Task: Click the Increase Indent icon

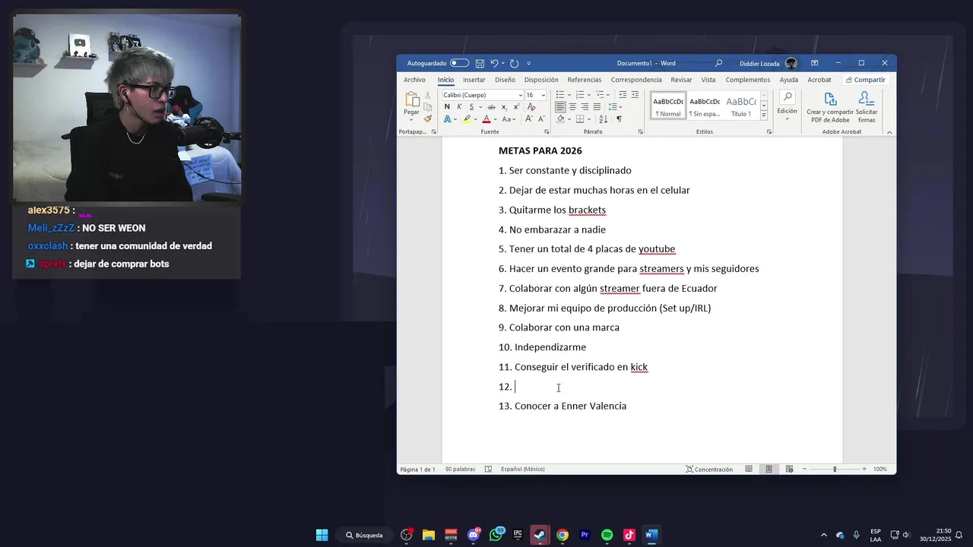Action: coord(635,95)
